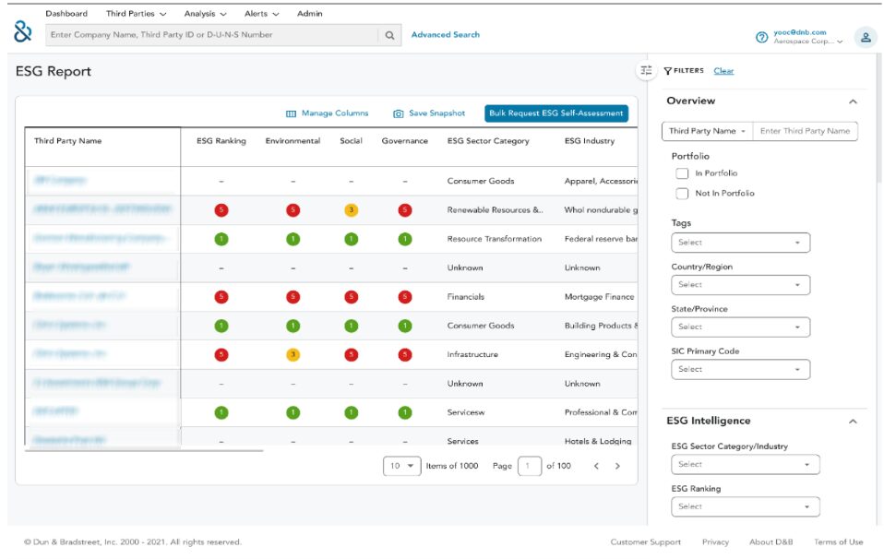The height and width of the screenshot is (559, 884).
Task: Collapse the Overview filter section
Action: [x=853, y=101]
